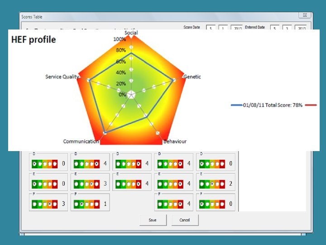Save the scores table
Screen dimensions: 326x245
coord(153,220)
